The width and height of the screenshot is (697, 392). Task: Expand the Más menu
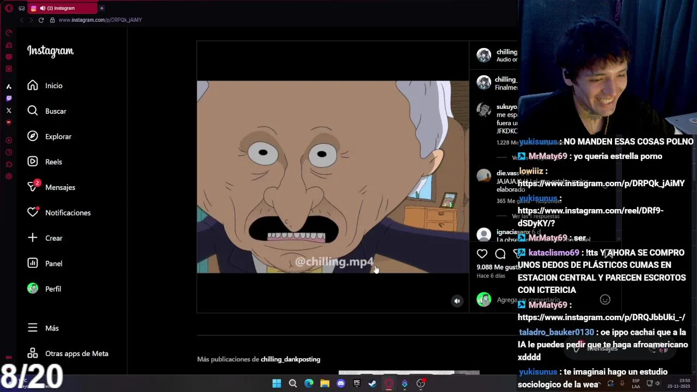44,328
